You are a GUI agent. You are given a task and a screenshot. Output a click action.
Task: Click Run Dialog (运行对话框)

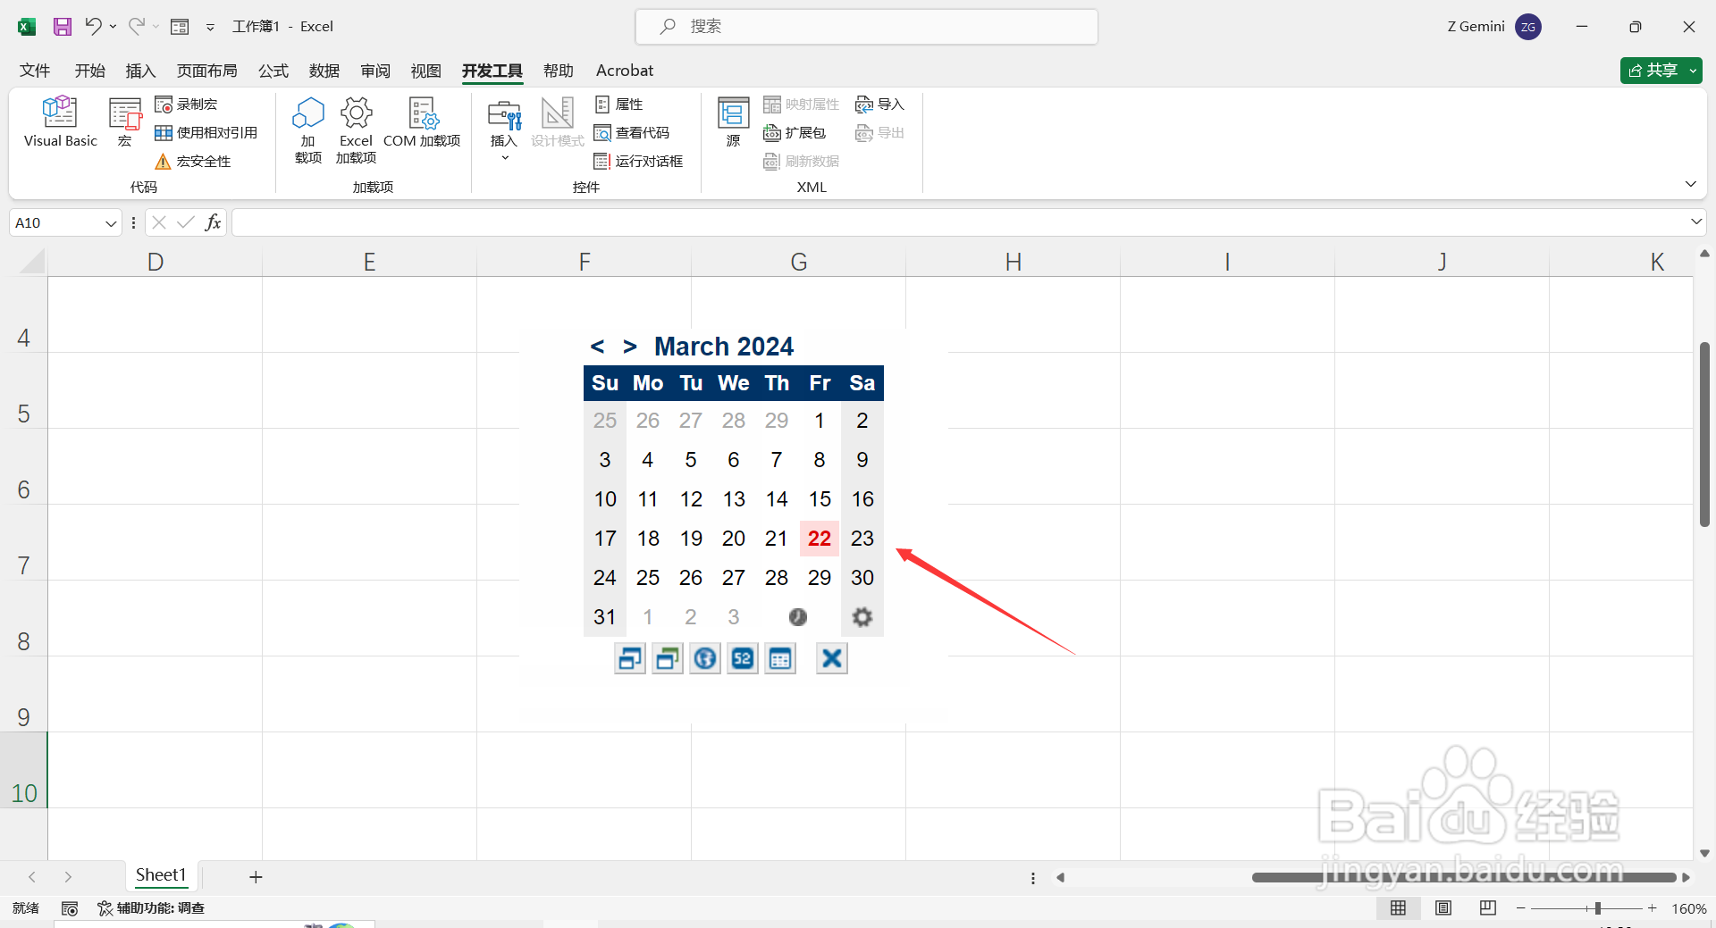(638, 162)
